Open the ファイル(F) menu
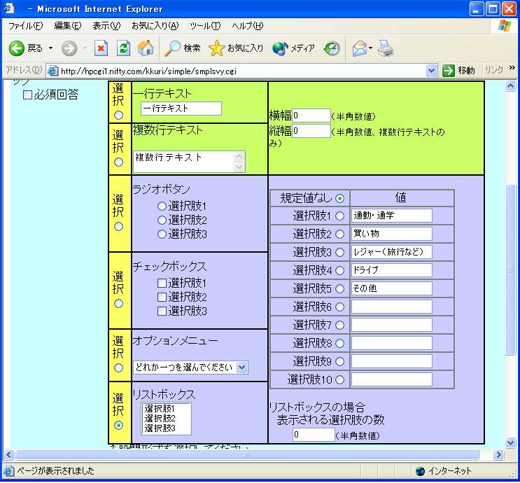This screenshot has width=520, height=483. (25, 26)
